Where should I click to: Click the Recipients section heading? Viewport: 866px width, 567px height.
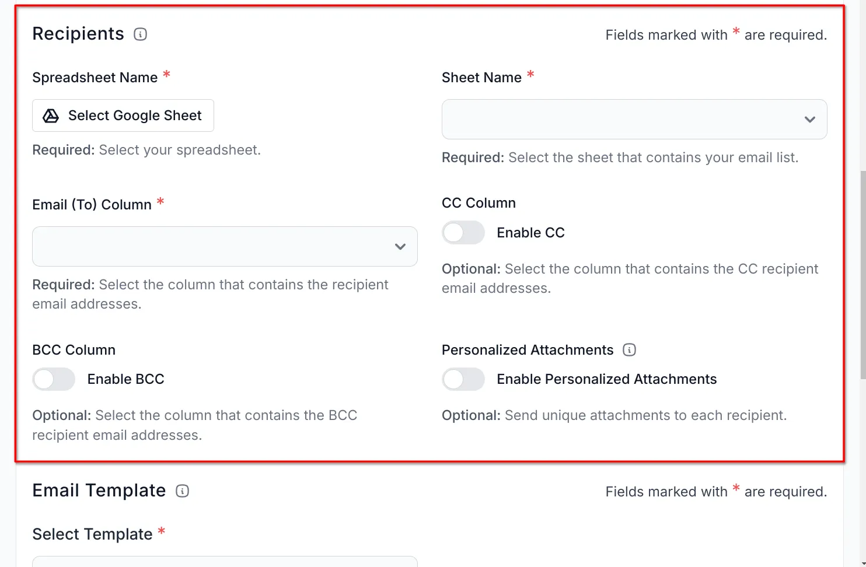tap(78, 34)
